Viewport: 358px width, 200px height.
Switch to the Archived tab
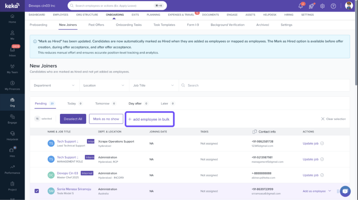click(262, 25)
